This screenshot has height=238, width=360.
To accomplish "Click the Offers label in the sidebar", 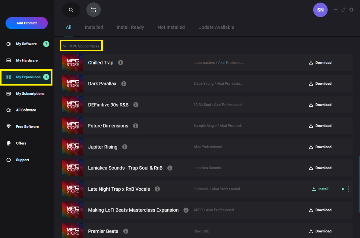I will (21, 143).
